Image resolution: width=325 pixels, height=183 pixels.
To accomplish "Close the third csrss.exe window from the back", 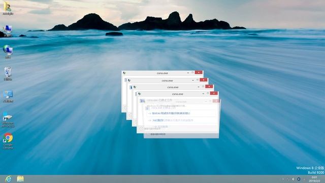I will (x=209, y=86).
